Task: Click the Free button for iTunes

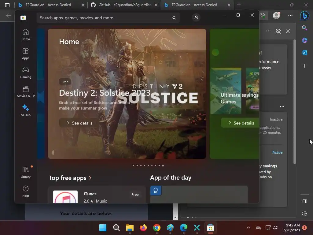Action: [x=135, y=194]
